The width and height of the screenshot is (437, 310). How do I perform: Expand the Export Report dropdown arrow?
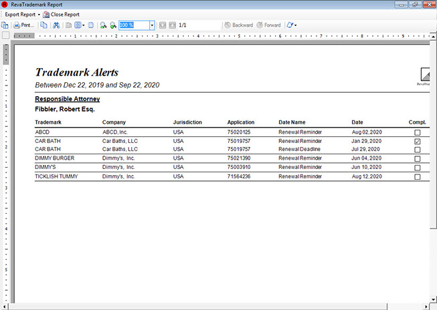(x=39, y=14)
